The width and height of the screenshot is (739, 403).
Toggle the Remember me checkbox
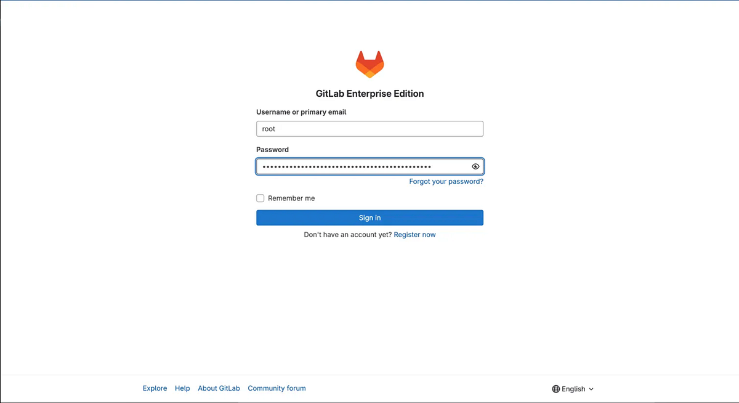[260, 198]
